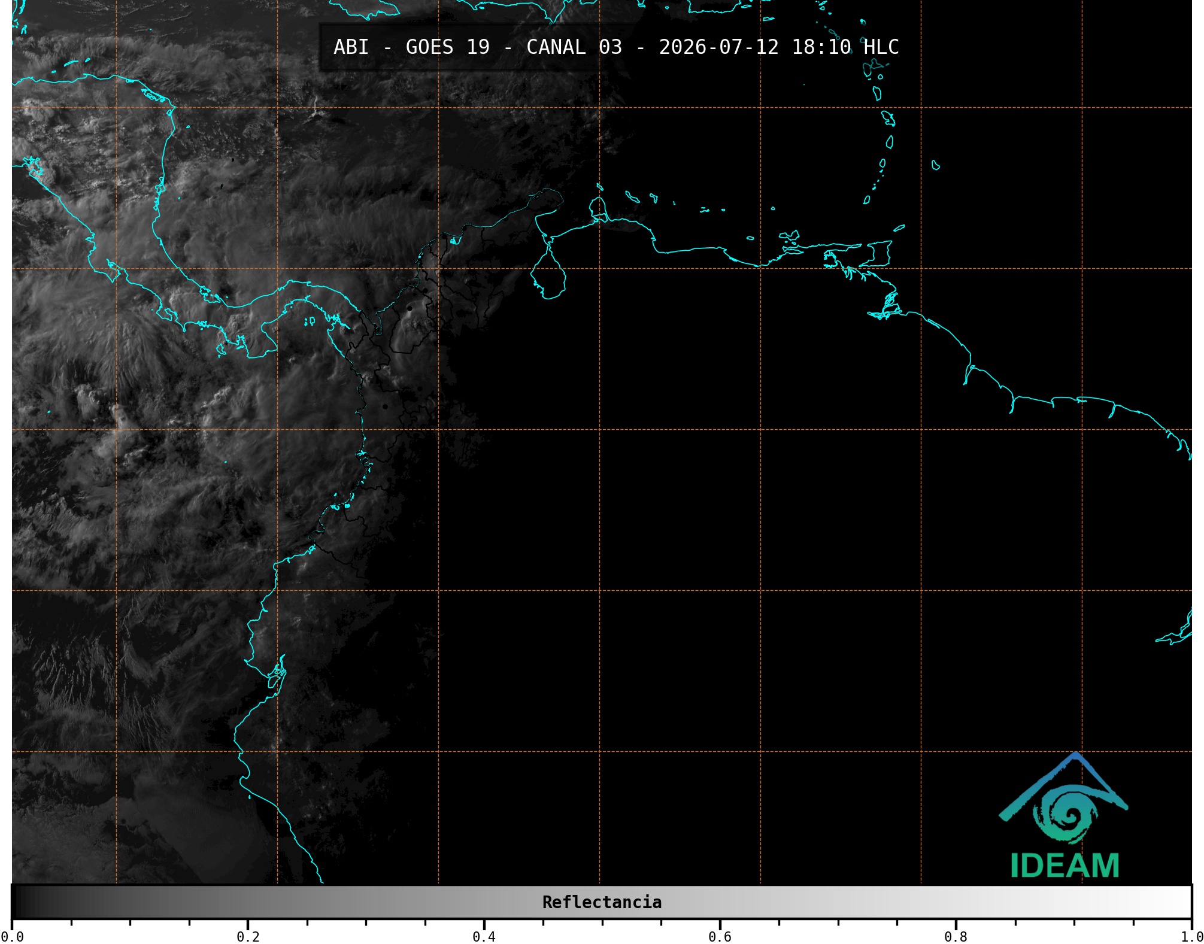Viewport: 1204px width, 944px height.
Task: Click the timestamp '2026-07-12 18:10 HLC'
Action: click(779, 47)
